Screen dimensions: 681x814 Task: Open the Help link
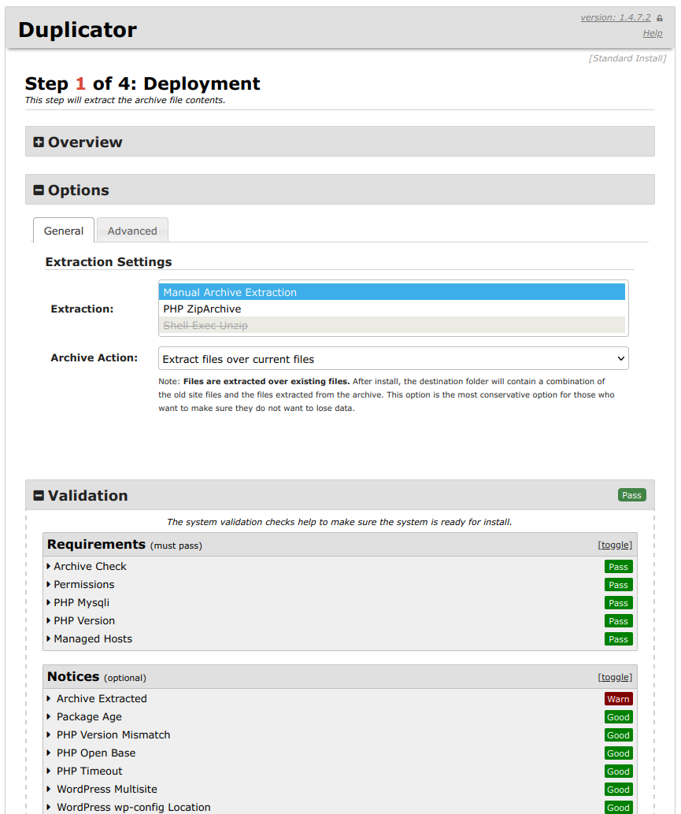point(653,33)
